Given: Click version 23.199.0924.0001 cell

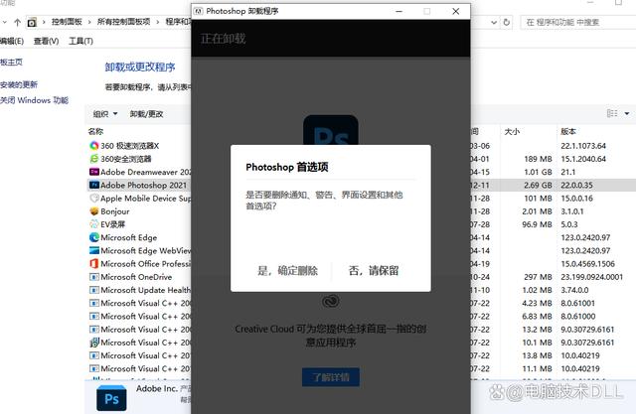Looking at the screenshot, I should click(592, 277).
